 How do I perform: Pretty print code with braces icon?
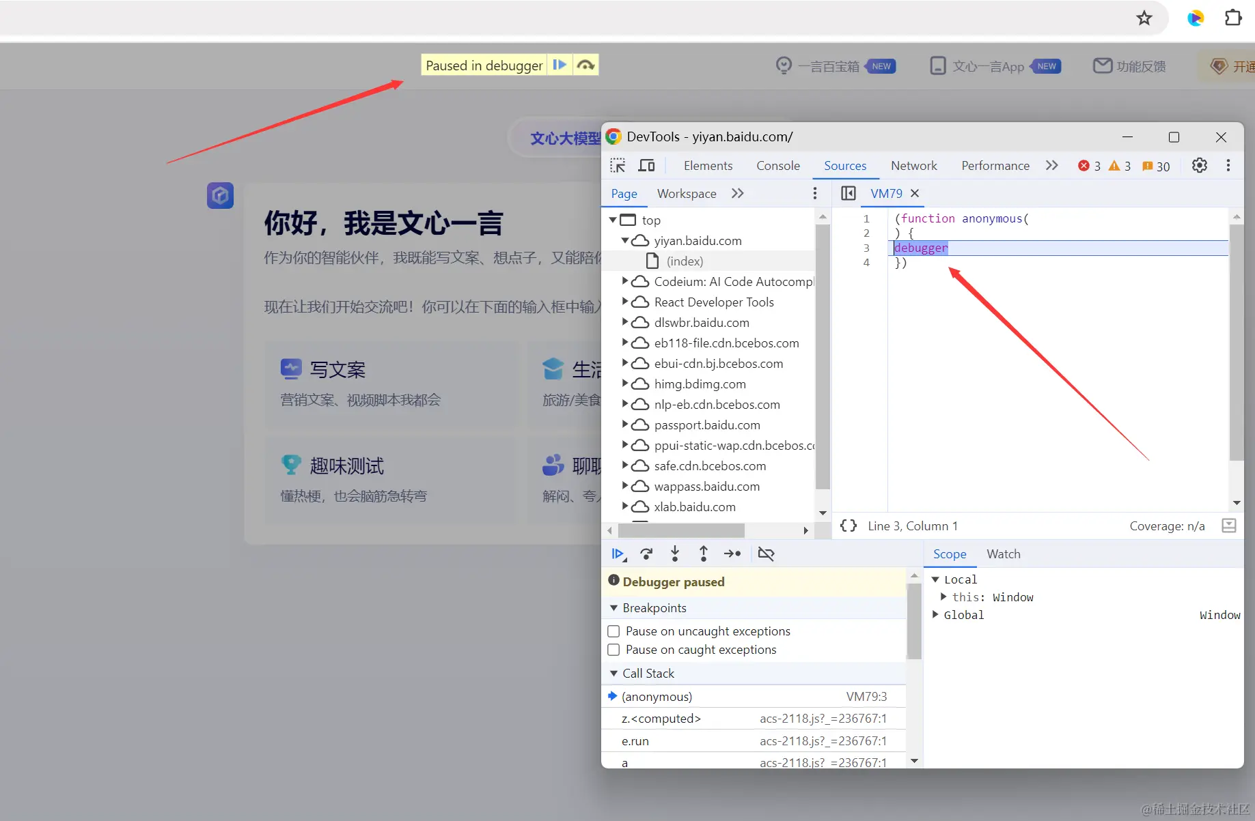pyautogui.click(x=849, y=525)
